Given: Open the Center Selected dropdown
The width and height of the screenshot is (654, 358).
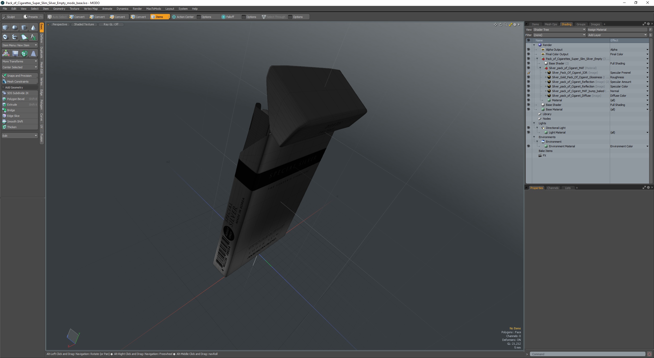Looking at the screenshot, I should 20,67.
